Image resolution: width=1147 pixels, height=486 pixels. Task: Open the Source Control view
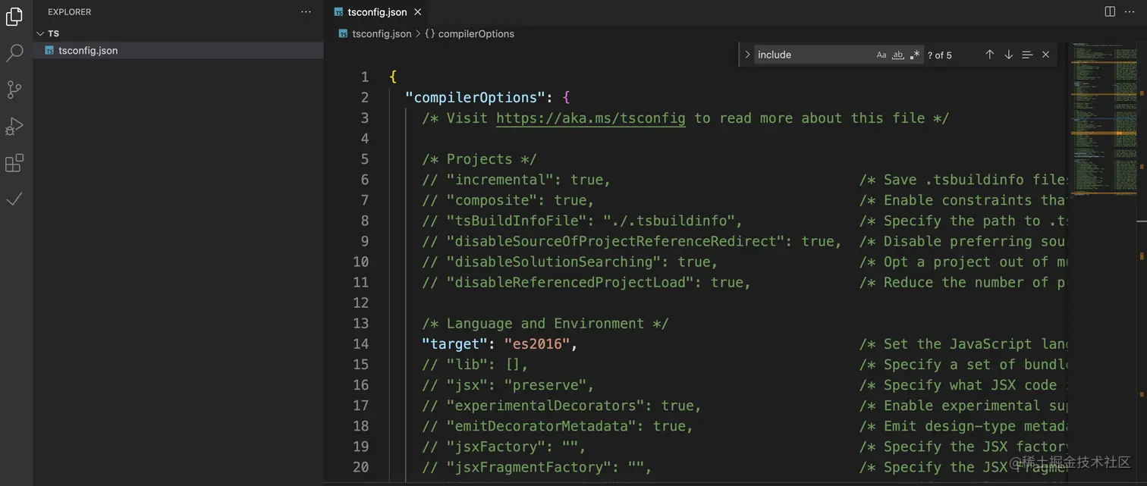pyautogui.click(x=14, y=89)
